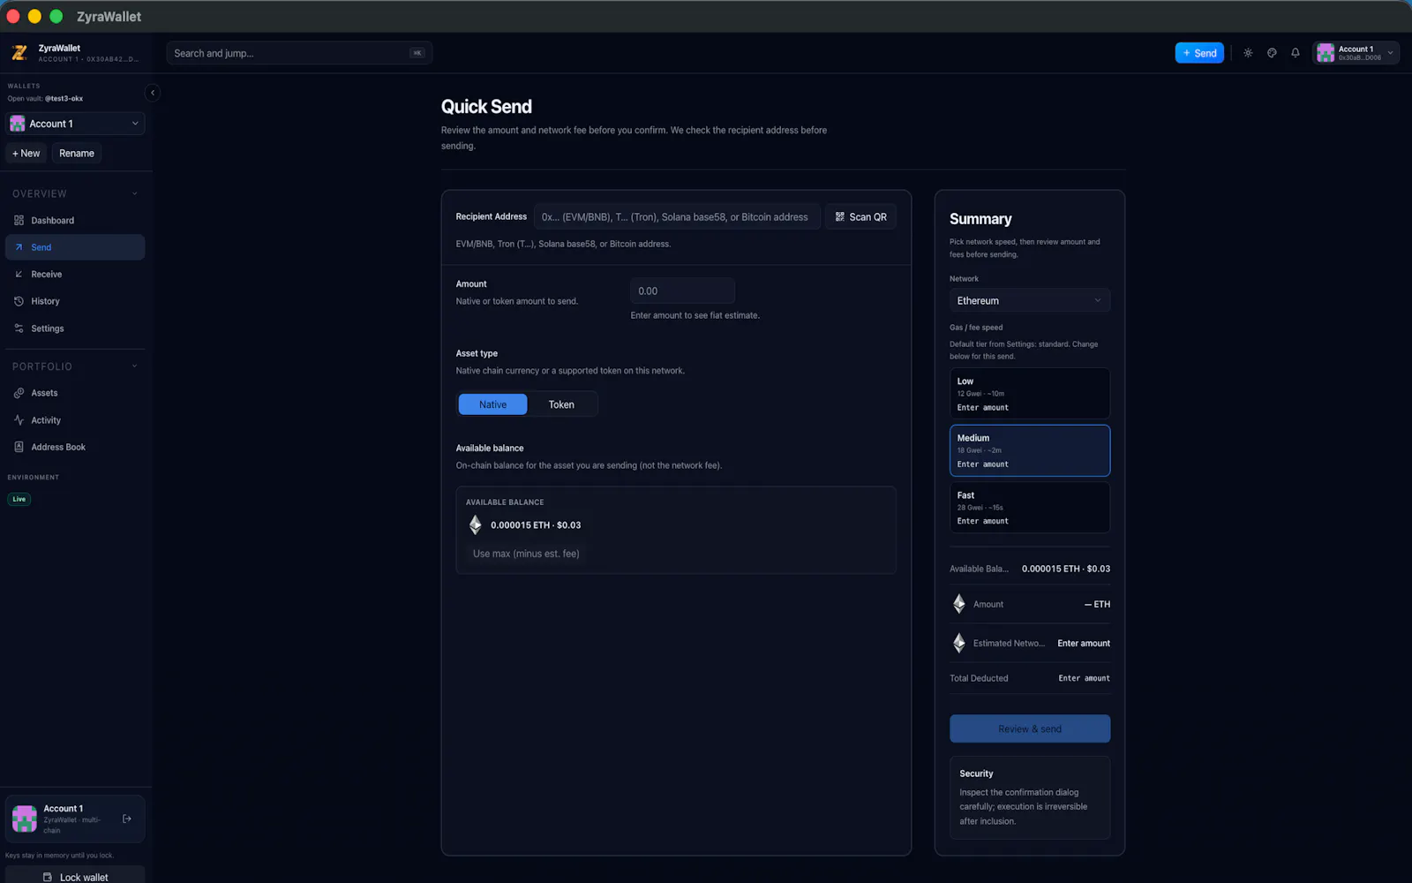Open the Ethereum network dropdown

click(x=1030, y=300)
